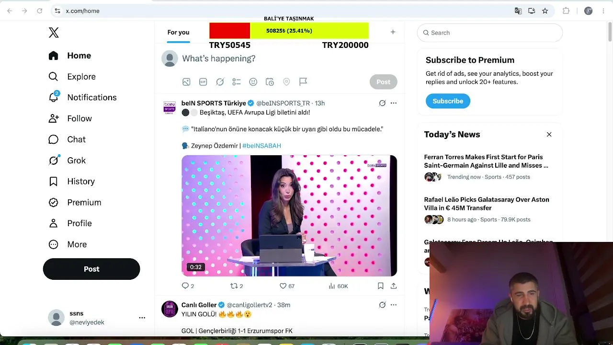
Task: Click the Canlı Goller avatar
Action: coord(170,309)
